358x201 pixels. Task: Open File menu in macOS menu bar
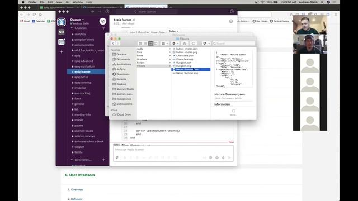click(43, 2)
